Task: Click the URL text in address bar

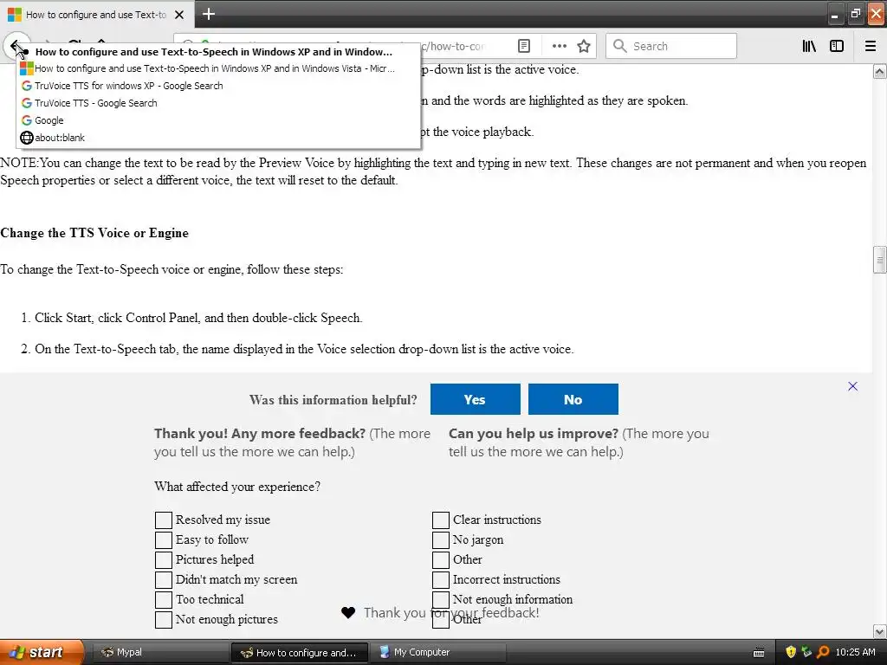Action: [x=452, y=46]
